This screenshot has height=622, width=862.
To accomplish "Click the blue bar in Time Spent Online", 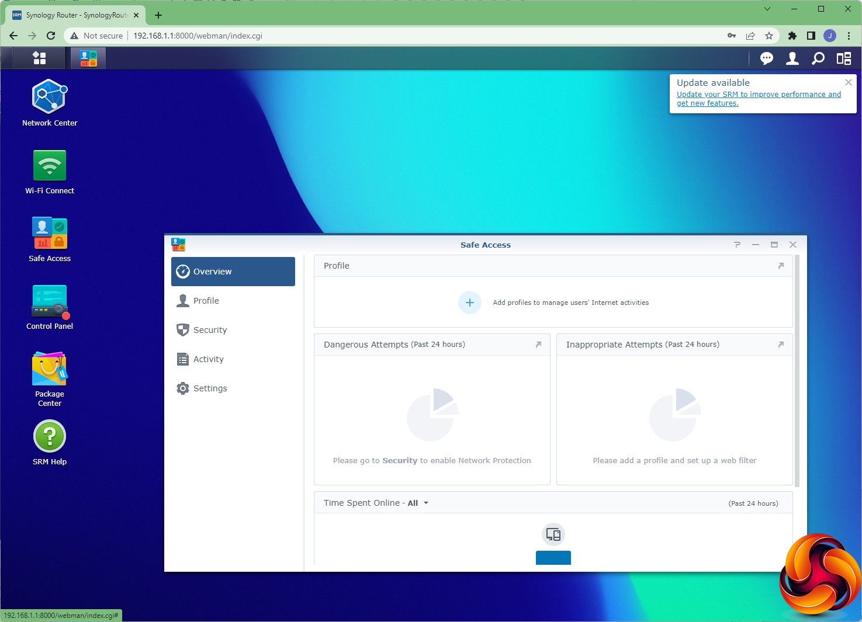I will click(553, 558).
